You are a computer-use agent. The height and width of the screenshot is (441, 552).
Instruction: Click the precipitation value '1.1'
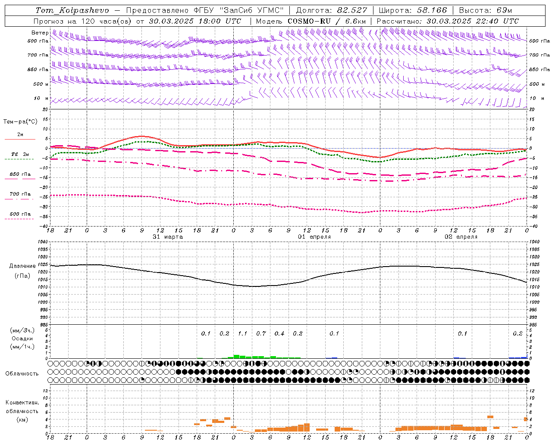point(242,334)
